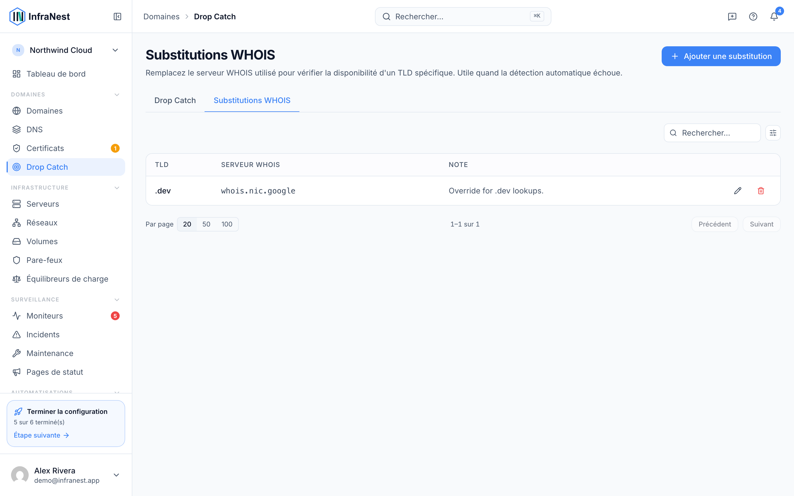Expand Northwind Cloud organization switcher
This screenshot has height=496, width=794.
[x=66, y=50]
